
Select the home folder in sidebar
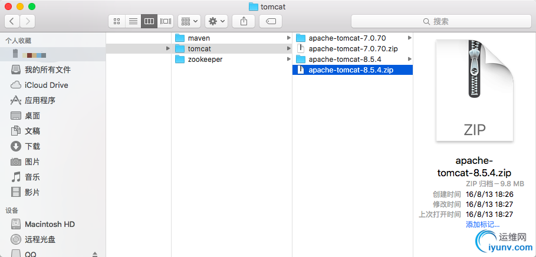(53, 54)
